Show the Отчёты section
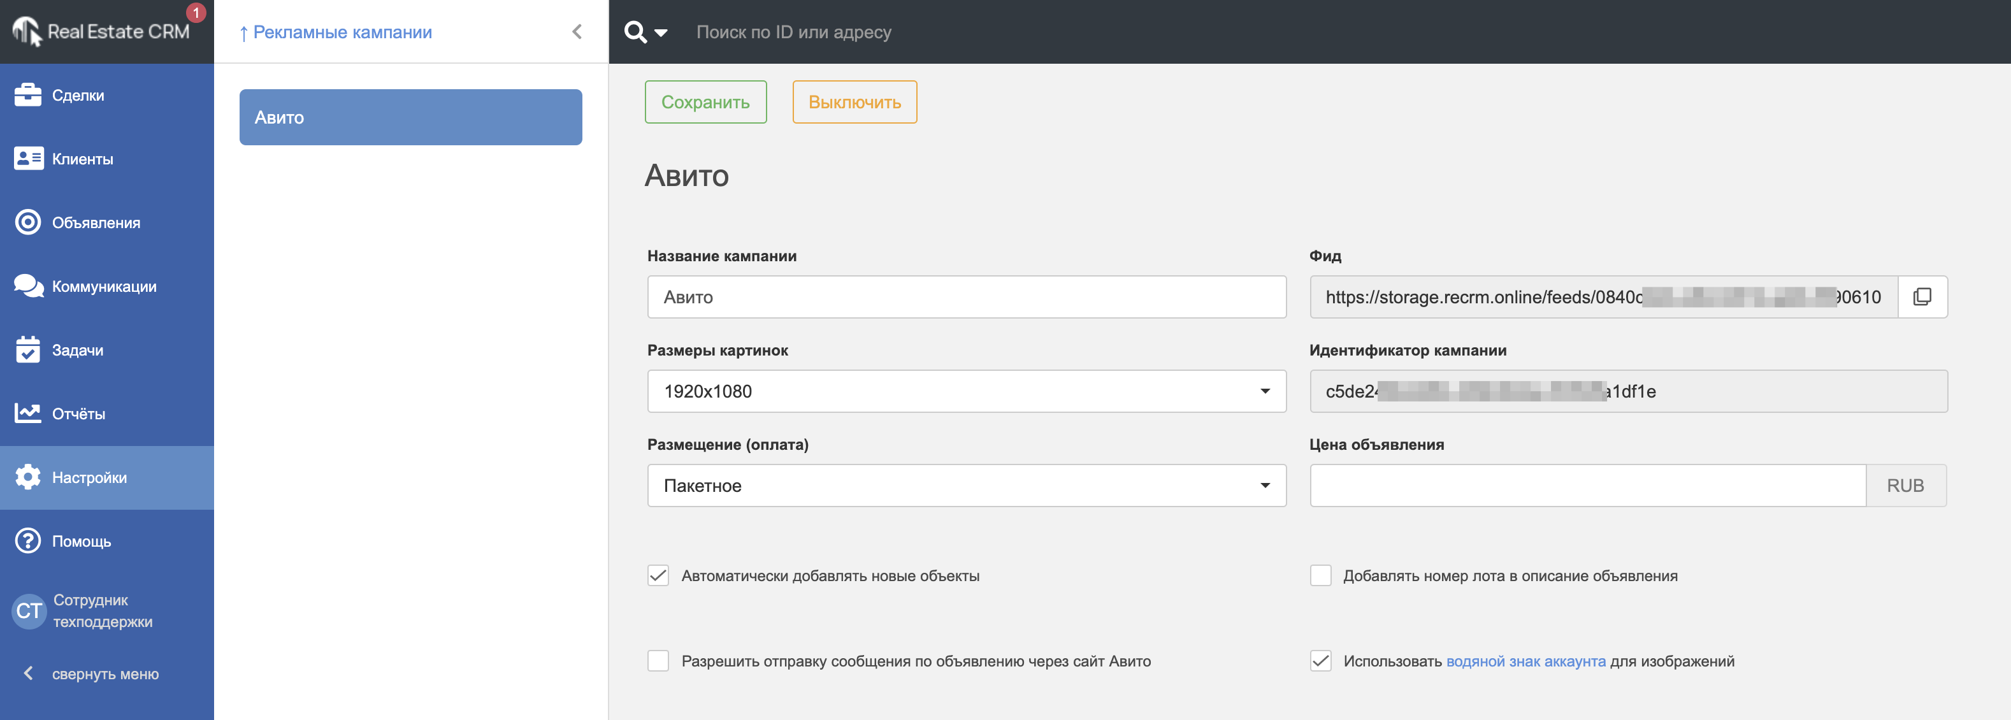 [x=107, y=414]
